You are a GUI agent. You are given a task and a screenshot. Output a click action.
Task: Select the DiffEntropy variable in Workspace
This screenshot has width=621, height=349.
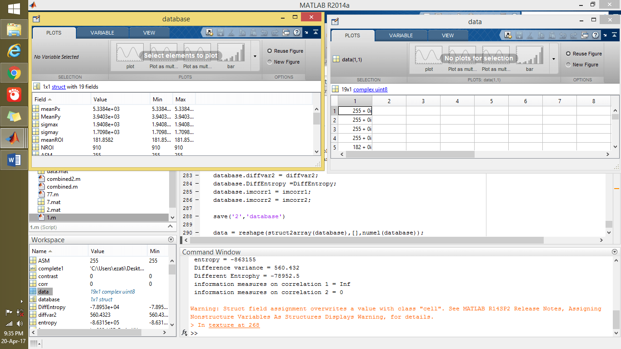click(x=52, y=307)
